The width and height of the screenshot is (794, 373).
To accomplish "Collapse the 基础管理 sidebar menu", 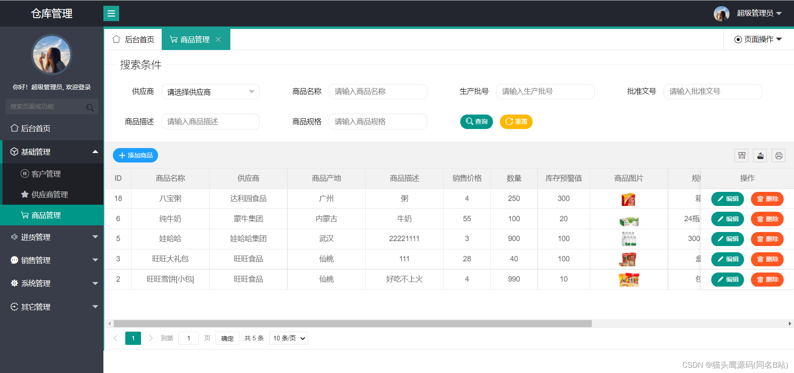I will [52, 152].
